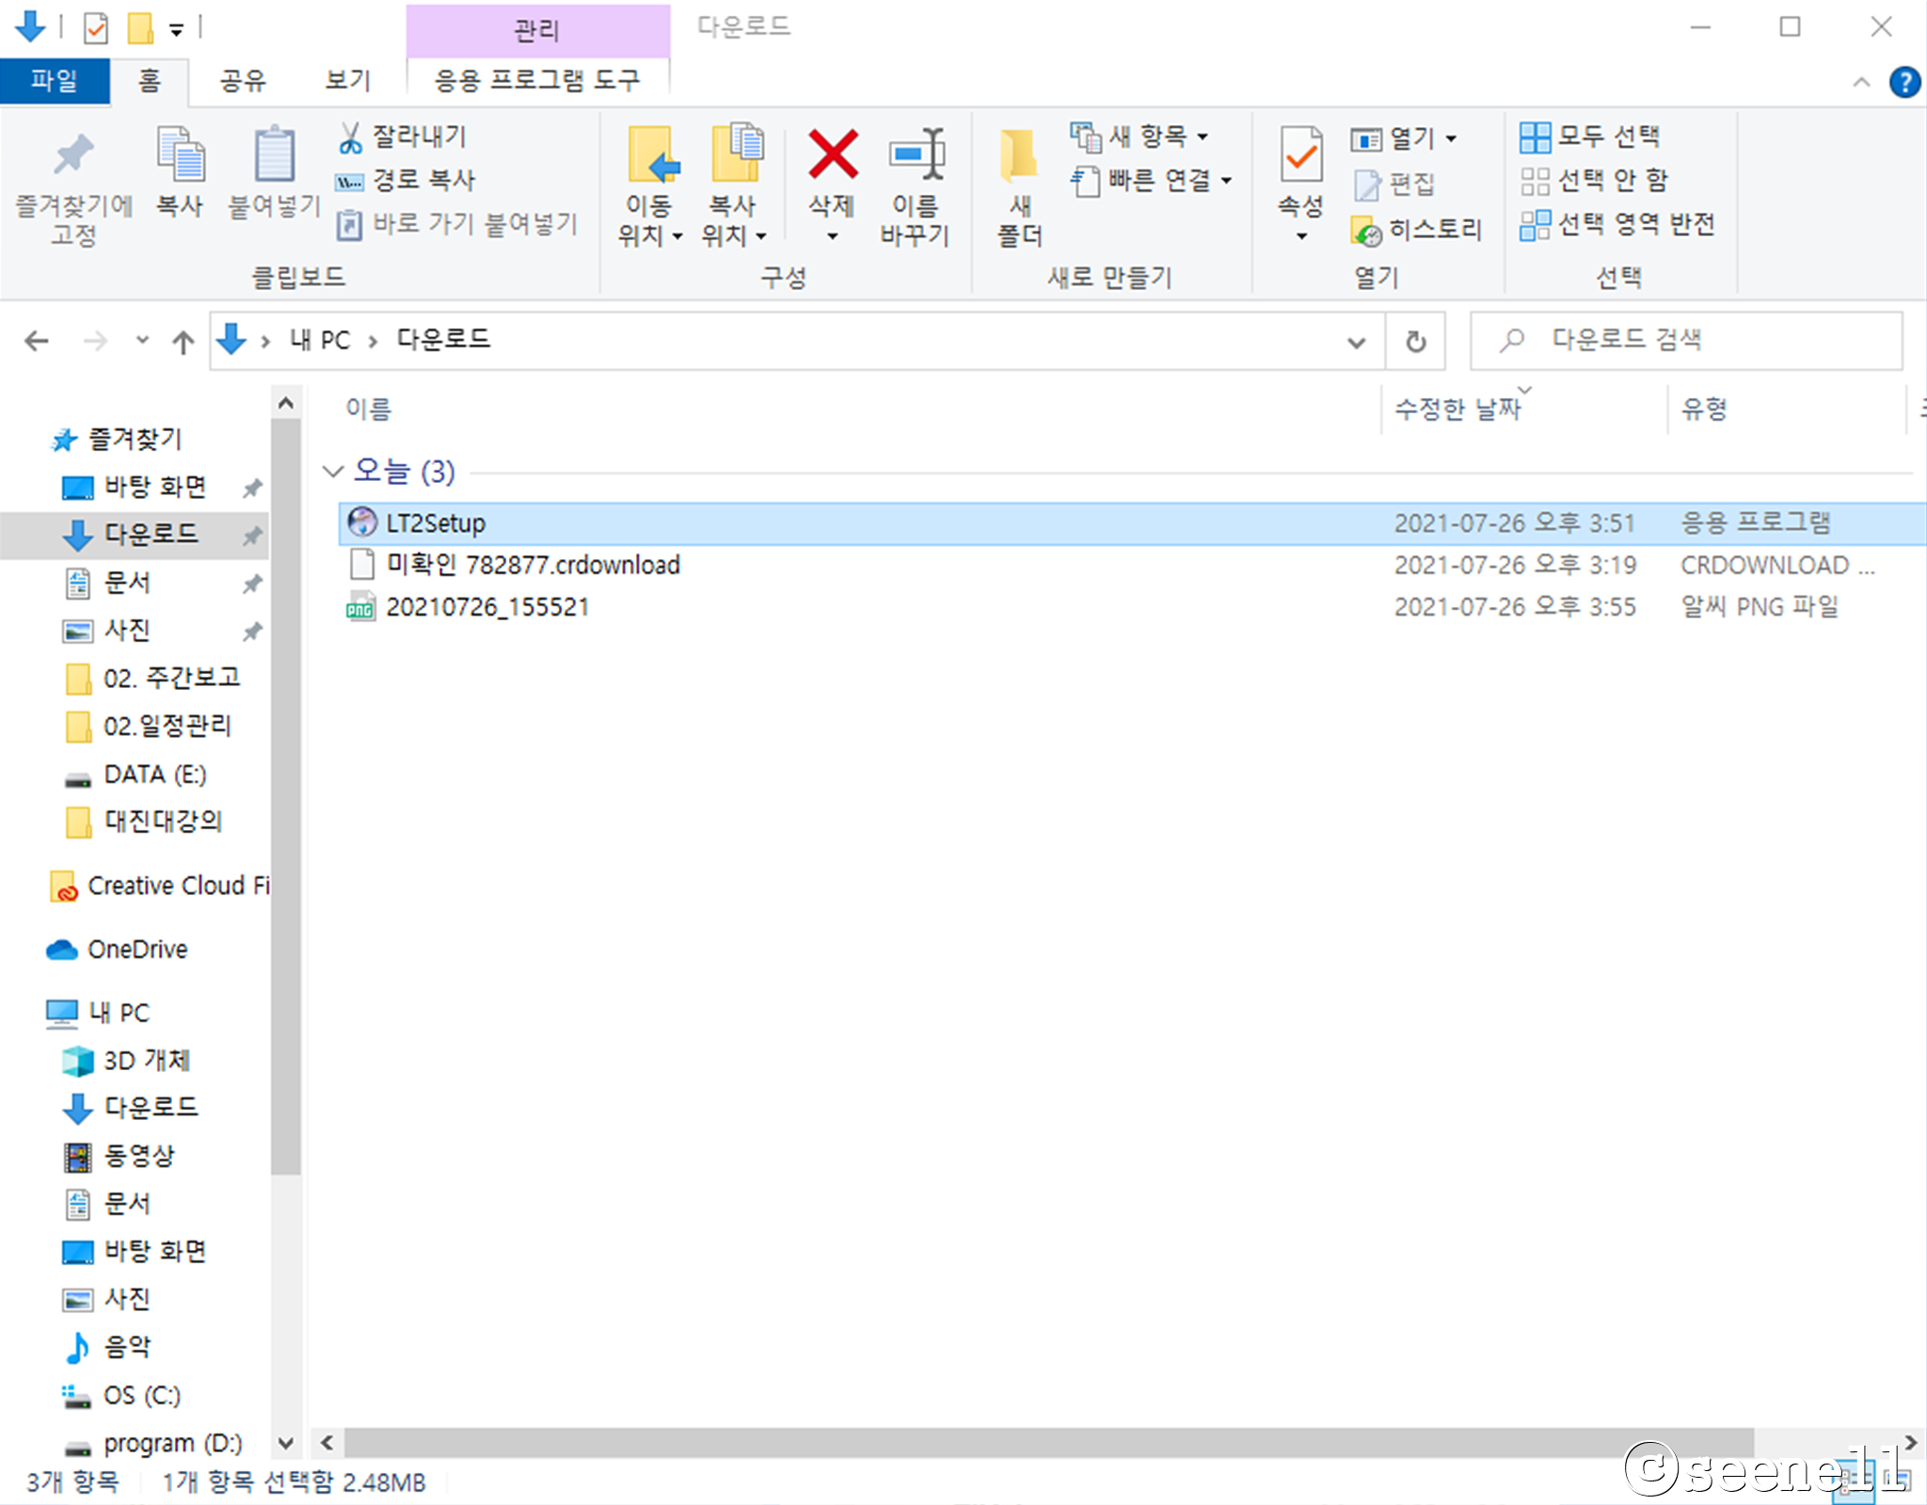This screenshot has height=1505, width=1927.
Task: Click the red Delete (삭제) icon
Action: [832, 155]
